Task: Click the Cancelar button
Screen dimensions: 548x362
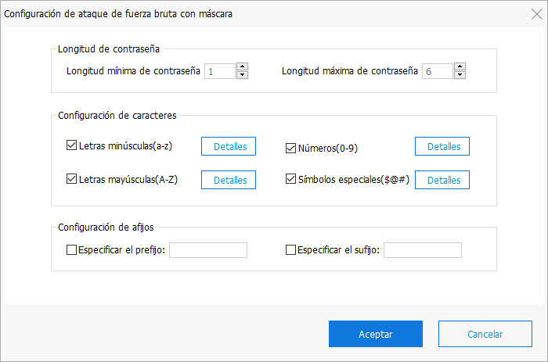Action: click(x=485, y=334)
